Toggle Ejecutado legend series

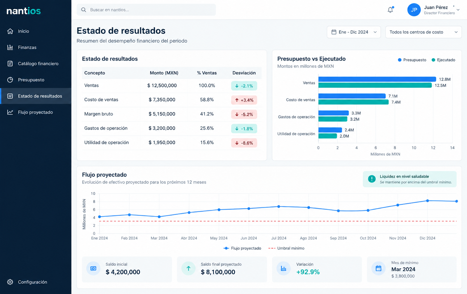pos(443,60)
